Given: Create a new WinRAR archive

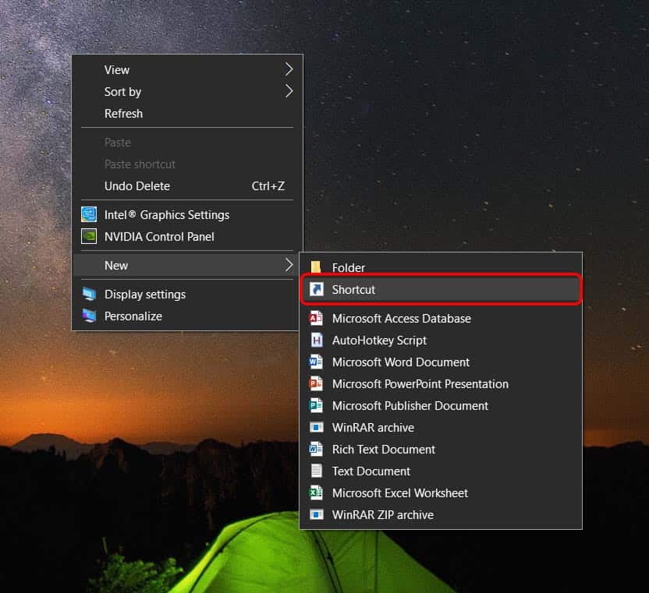Looking at the screenshot, I should [373, 427].
